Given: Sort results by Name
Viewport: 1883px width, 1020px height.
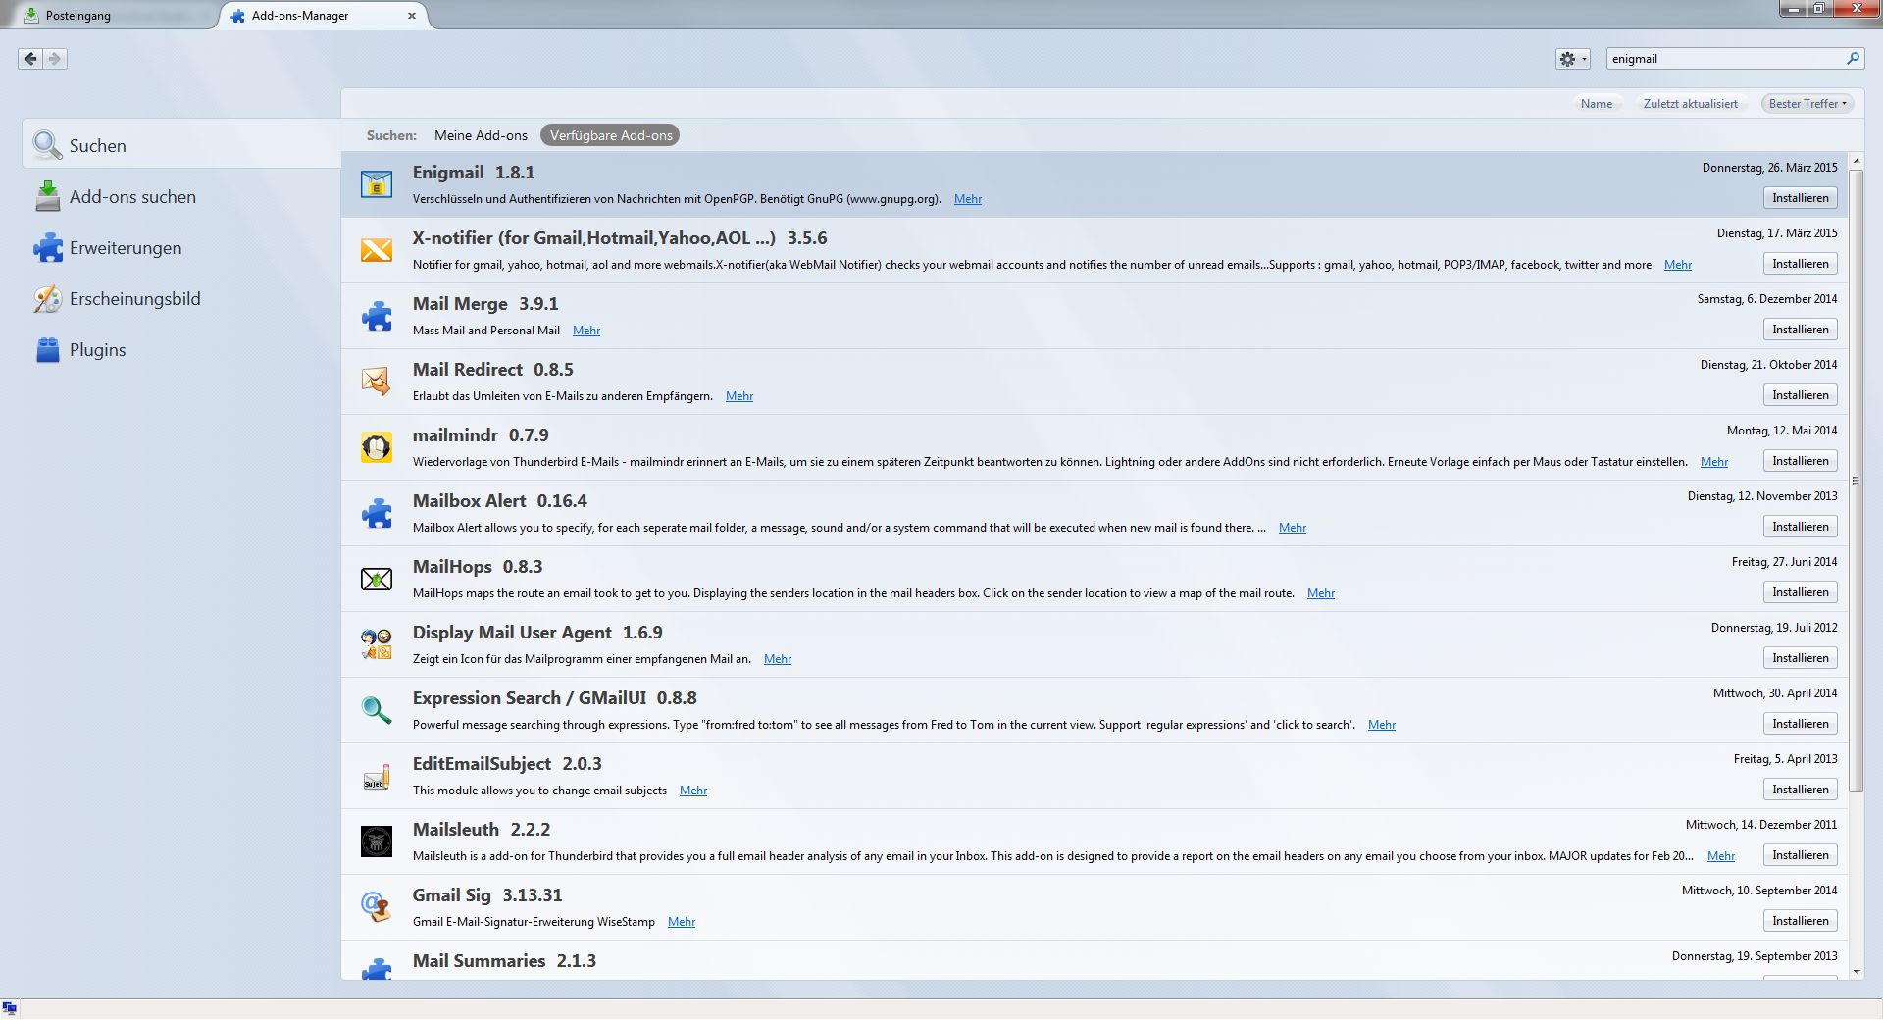Looking at the screenshot, I should point(1596,104).
